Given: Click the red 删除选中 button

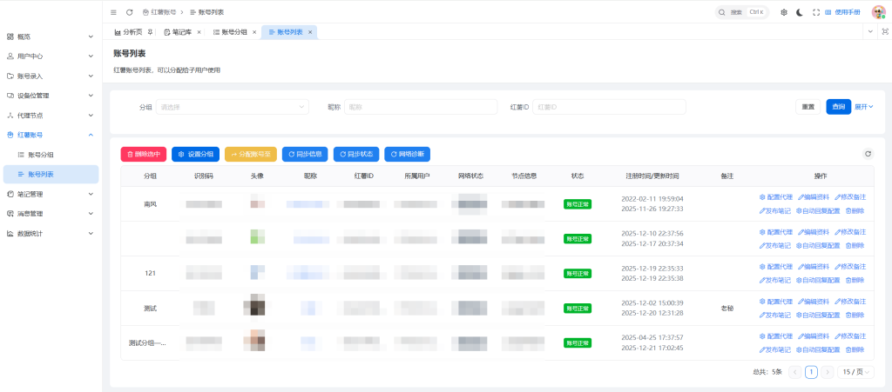Looking at the screenshot, I should 143,154.
